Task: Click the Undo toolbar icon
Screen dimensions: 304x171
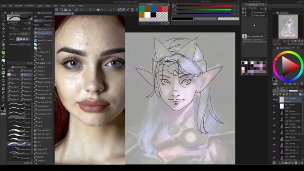Action: [x=81, y=9]
